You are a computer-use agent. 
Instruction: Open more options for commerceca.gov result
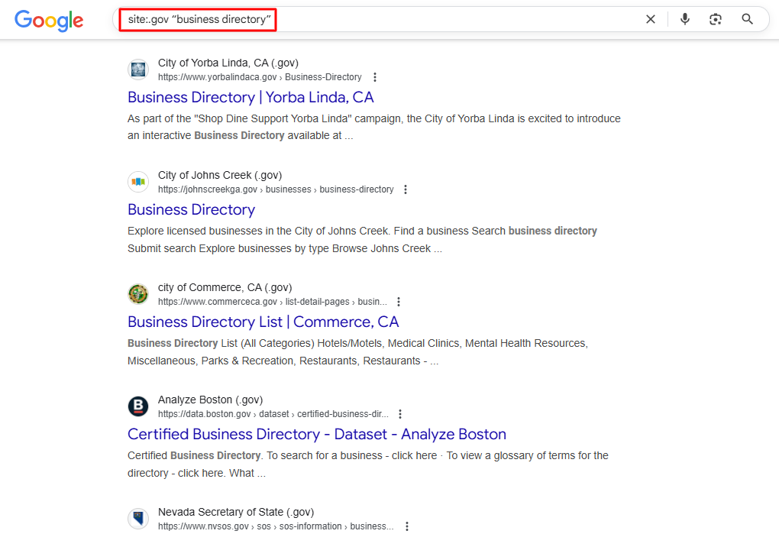[399, 302]
